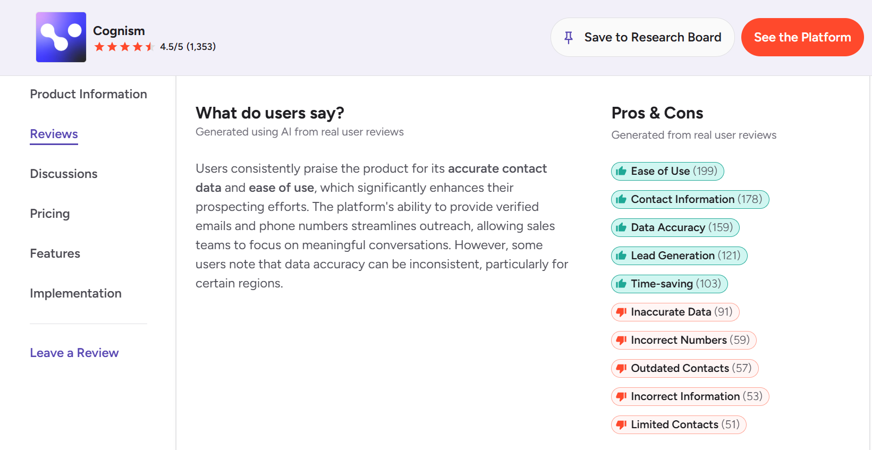Click the 'What do users say?' heading
872x450 pixels.
coord(270,113)
